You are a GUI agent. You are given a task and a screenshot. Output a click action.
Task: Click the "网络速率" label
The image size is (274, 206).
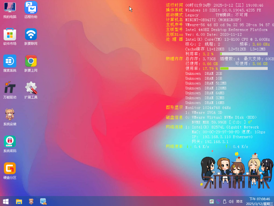click(174, 146)
